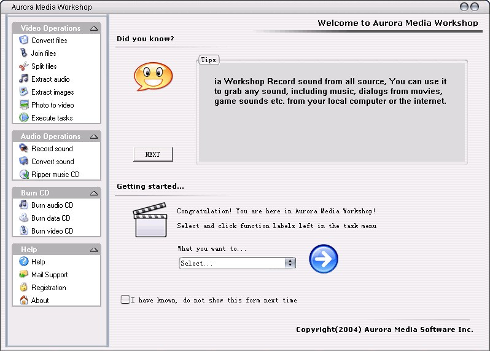Click the Video Operations header title
Image resolution: width=490 pixels, height=351 pixels.
pos(50,28)
